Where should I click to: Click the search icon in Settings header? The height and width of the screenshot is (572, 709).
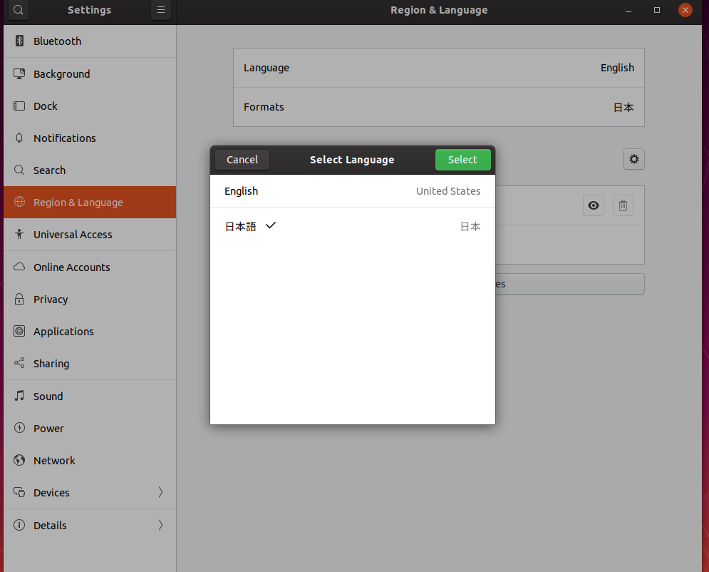[x=18, y=10]
